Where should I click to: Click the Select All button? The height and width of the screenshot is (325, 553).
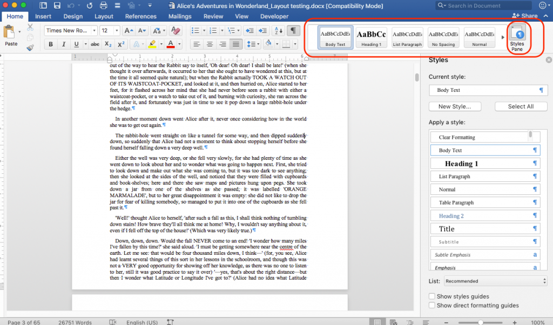tap(521, 106)
